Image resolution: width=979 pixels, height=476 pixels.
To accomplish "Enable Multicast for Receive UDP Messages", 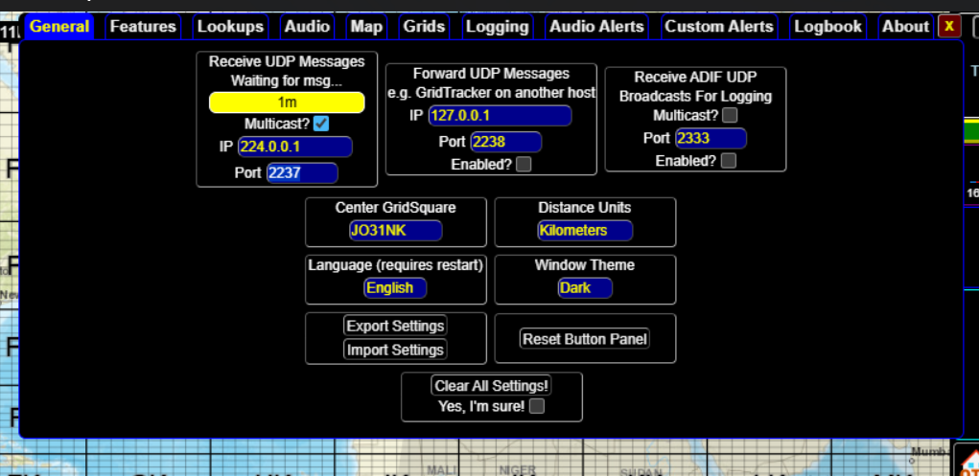I will coord(321,124).
